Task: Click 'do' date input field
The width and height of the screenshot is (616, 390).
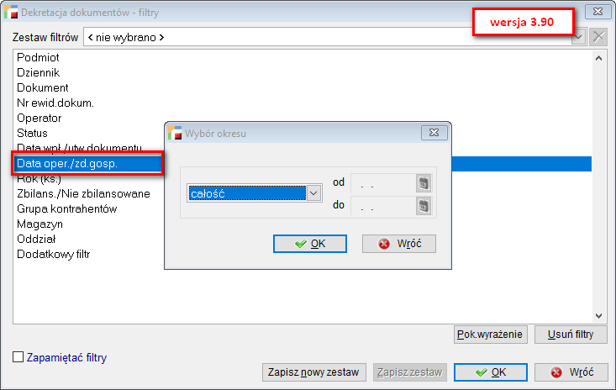Action: 382,205
